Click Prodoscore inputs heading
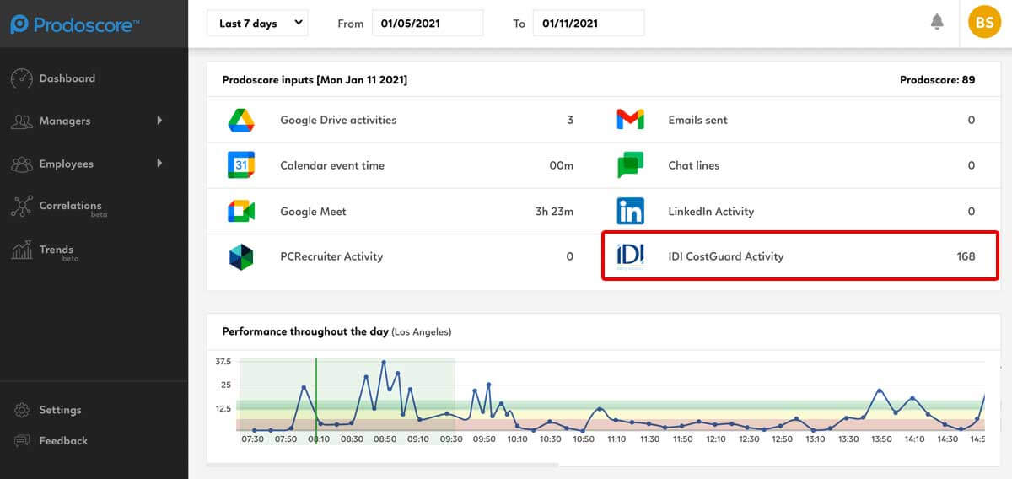 (315, 80)
